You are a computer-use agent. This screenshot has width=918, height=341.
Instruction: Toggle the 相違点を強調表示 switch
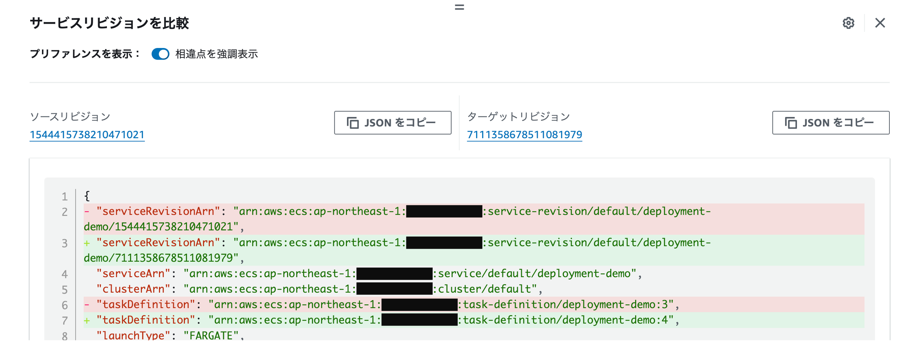[160, 54]
